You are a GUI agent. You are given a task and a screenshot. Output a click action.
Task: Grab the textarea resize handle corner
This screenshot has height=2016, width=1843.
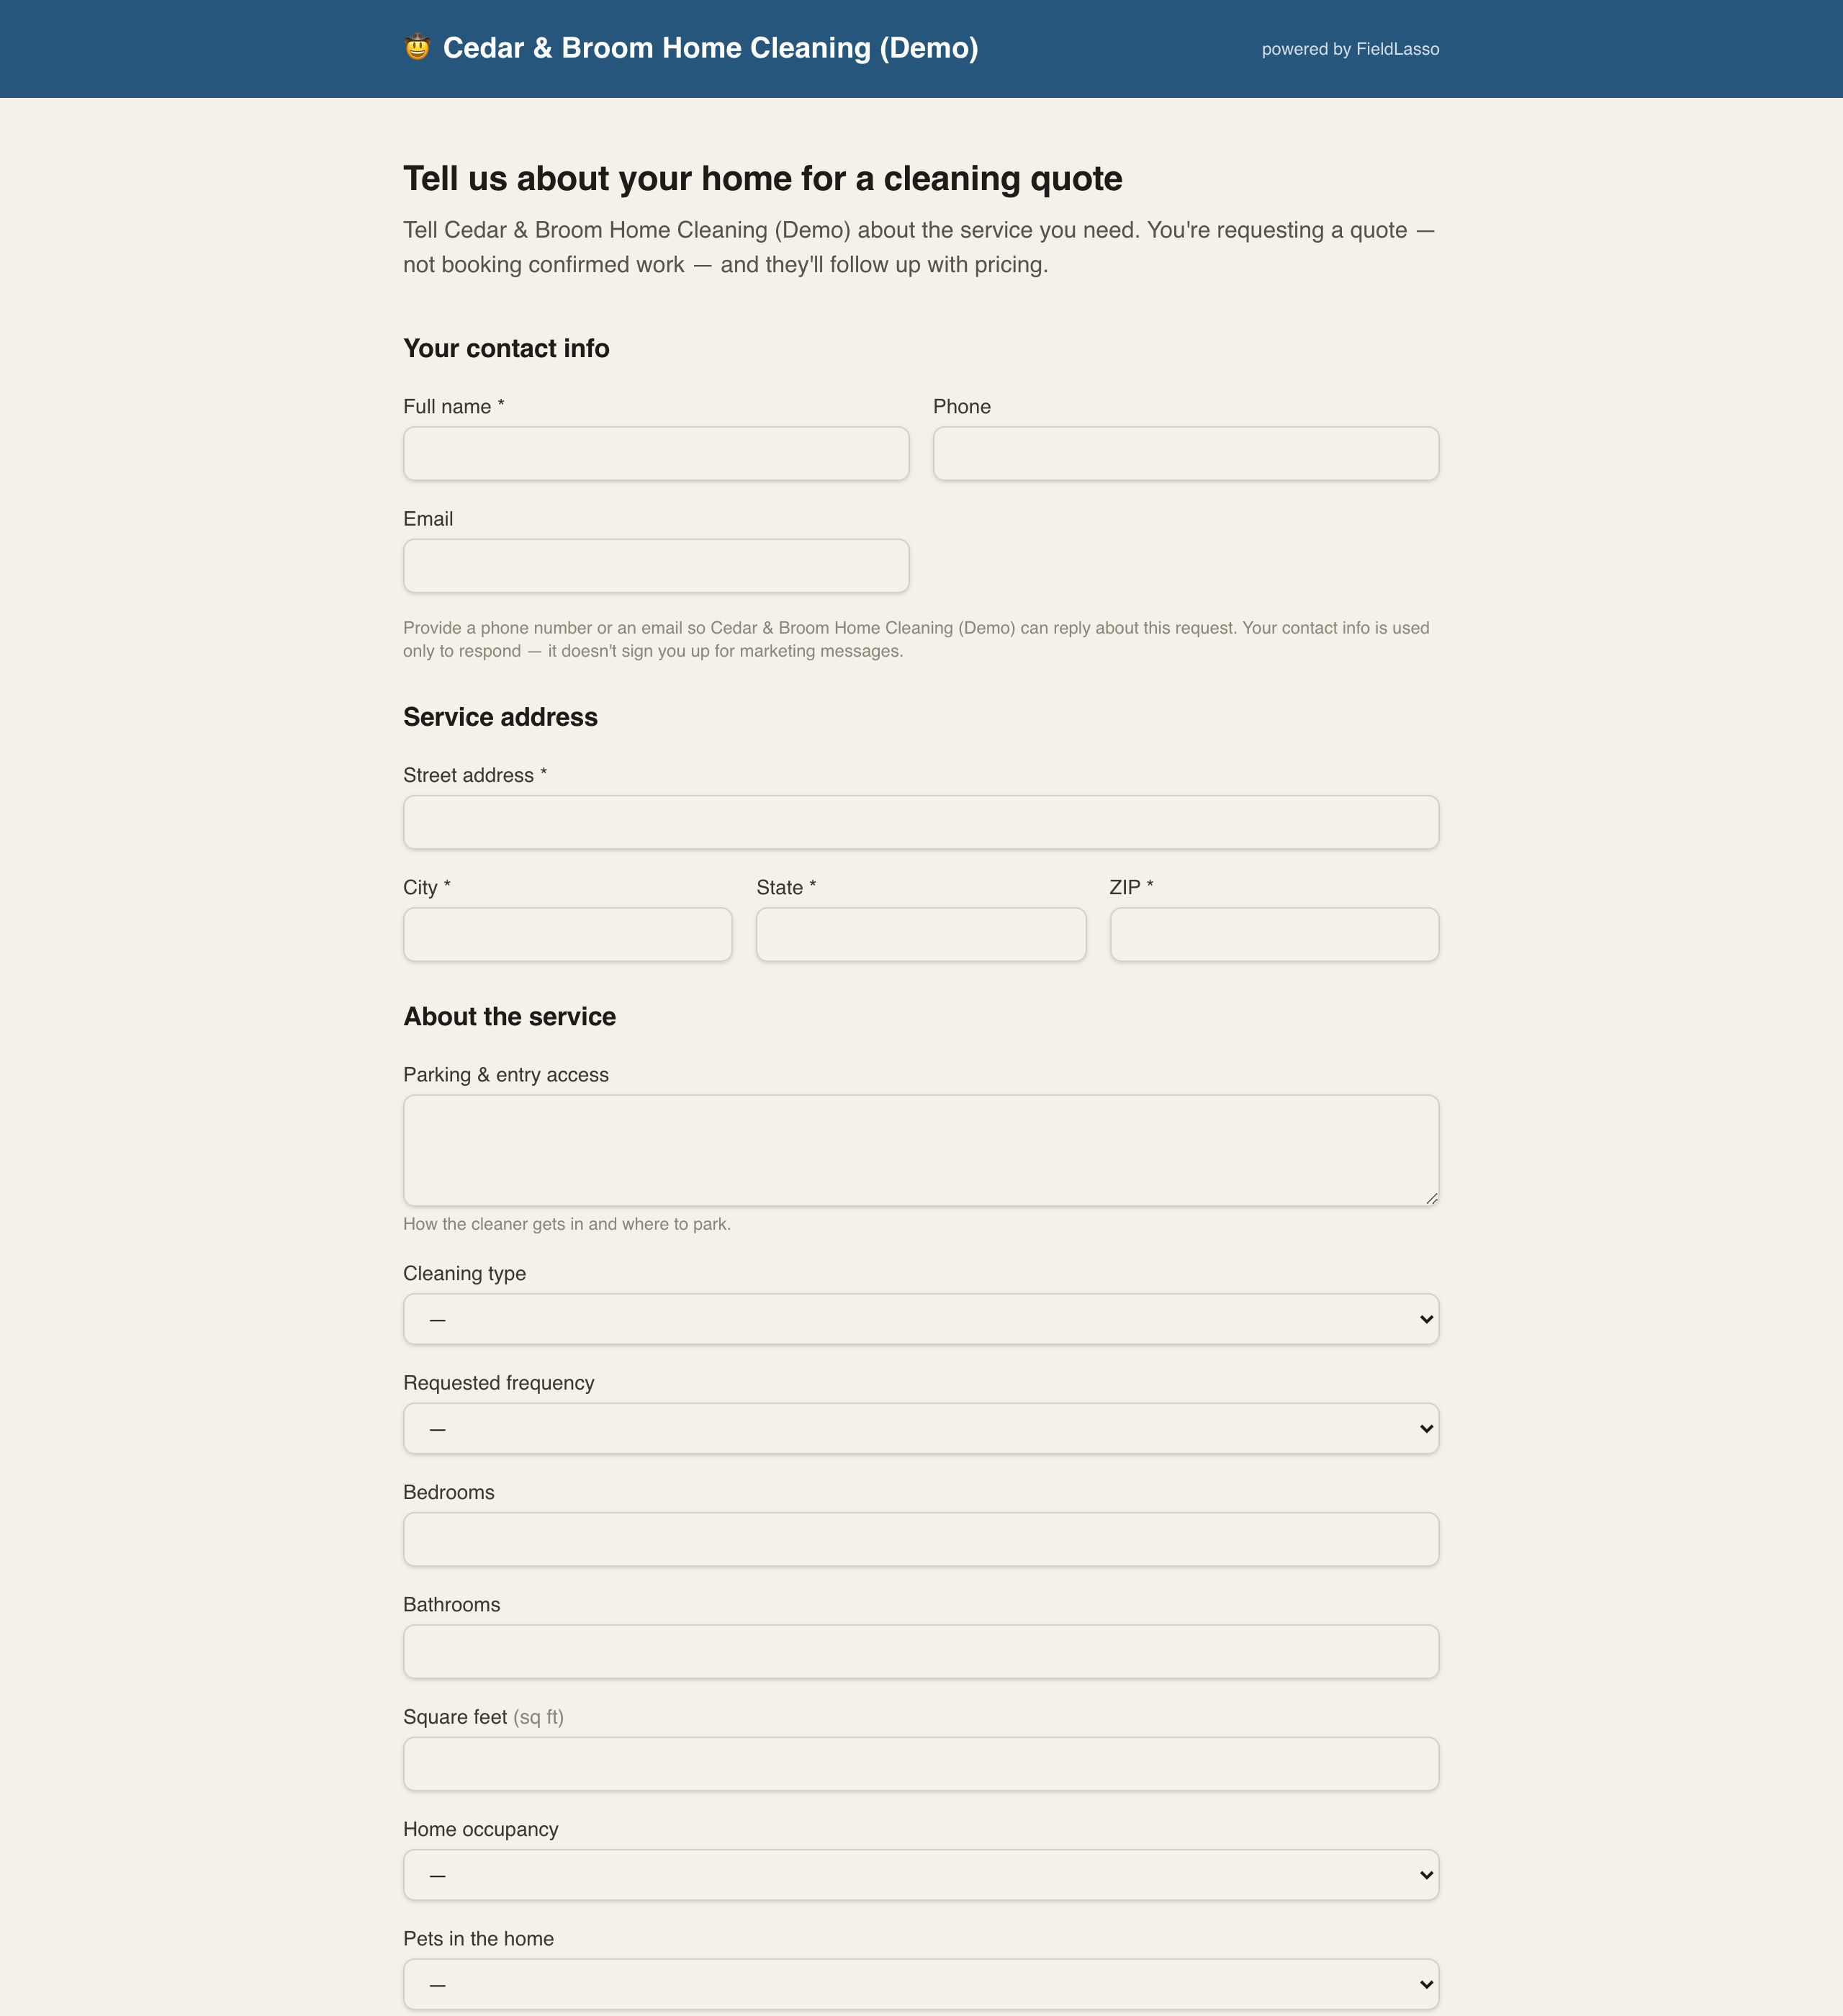pyautogui.click(x=1431, y=1198)
